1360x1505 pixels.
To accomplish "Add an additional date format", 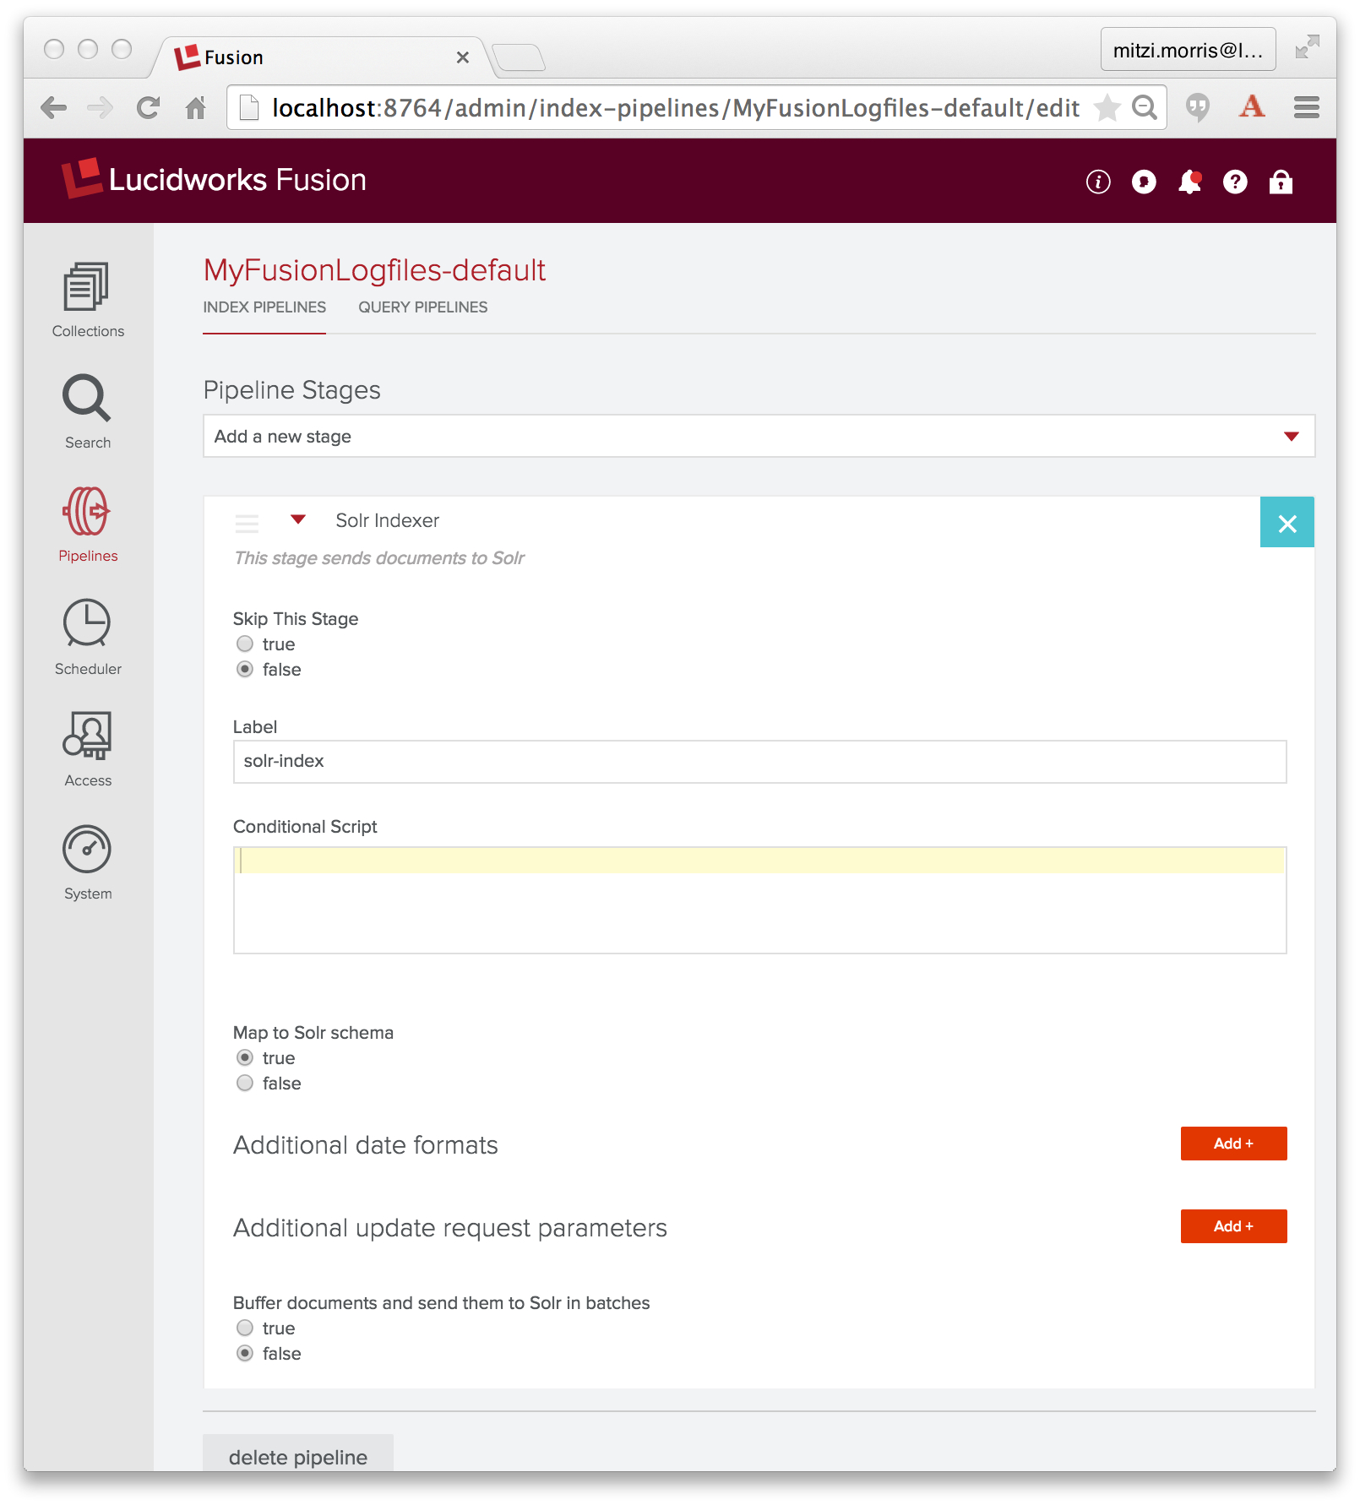I will [x=1233, y=1144].
